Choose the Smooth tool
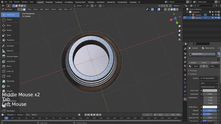Screen dimensions: 221x124 [x=10, y=91]
